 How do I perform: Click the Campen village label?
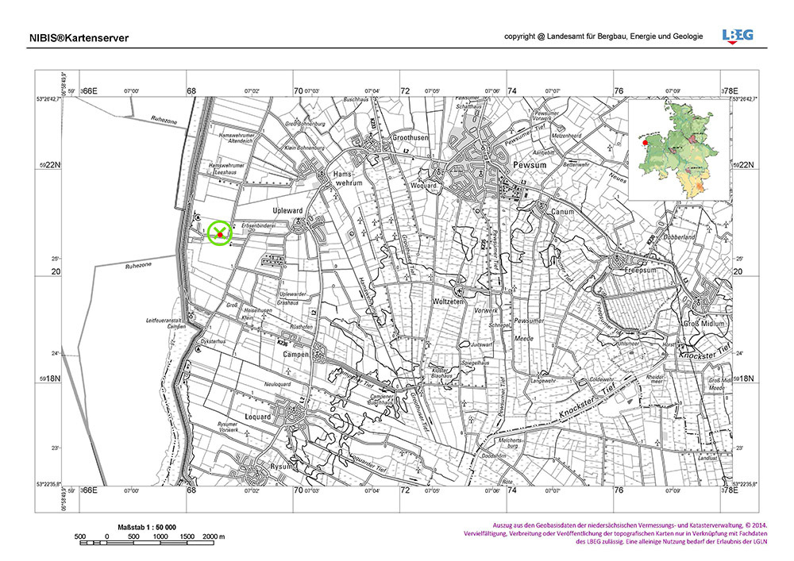(295, 355)
